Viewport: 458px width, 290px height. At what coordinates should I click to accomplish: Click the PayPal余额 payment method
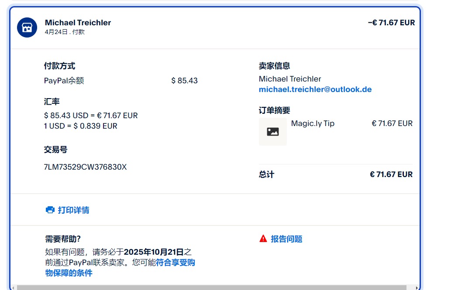coord(64,81)
